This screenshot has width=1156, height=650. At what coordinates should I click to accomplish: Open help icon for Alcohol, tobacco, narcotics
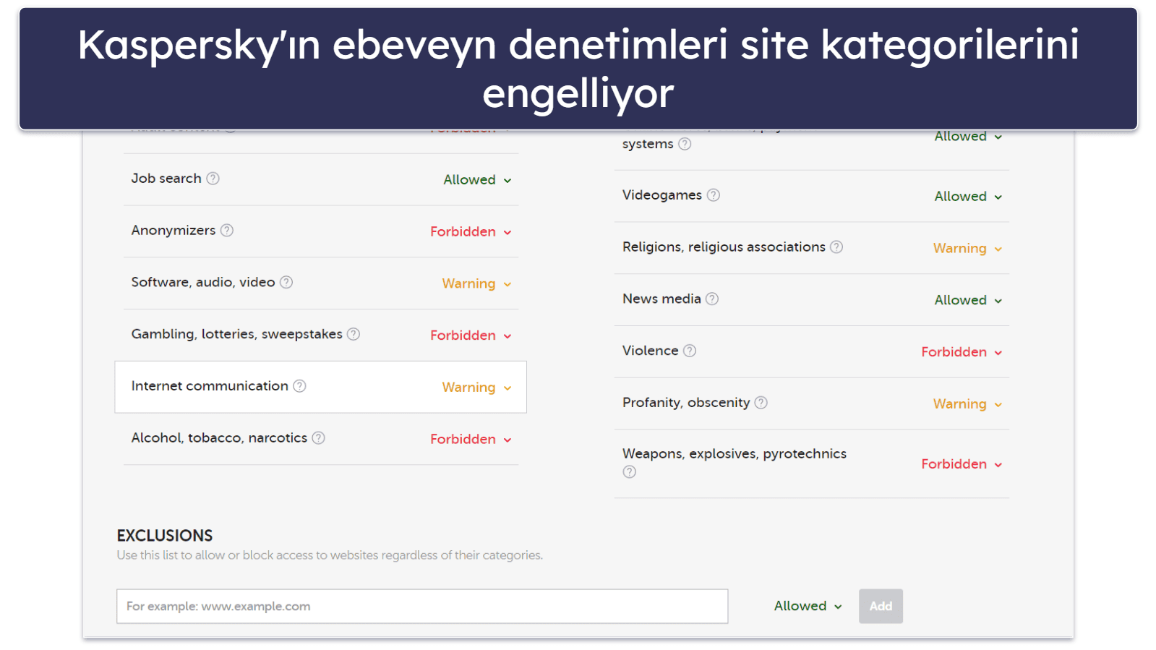(x=318, y=438)
